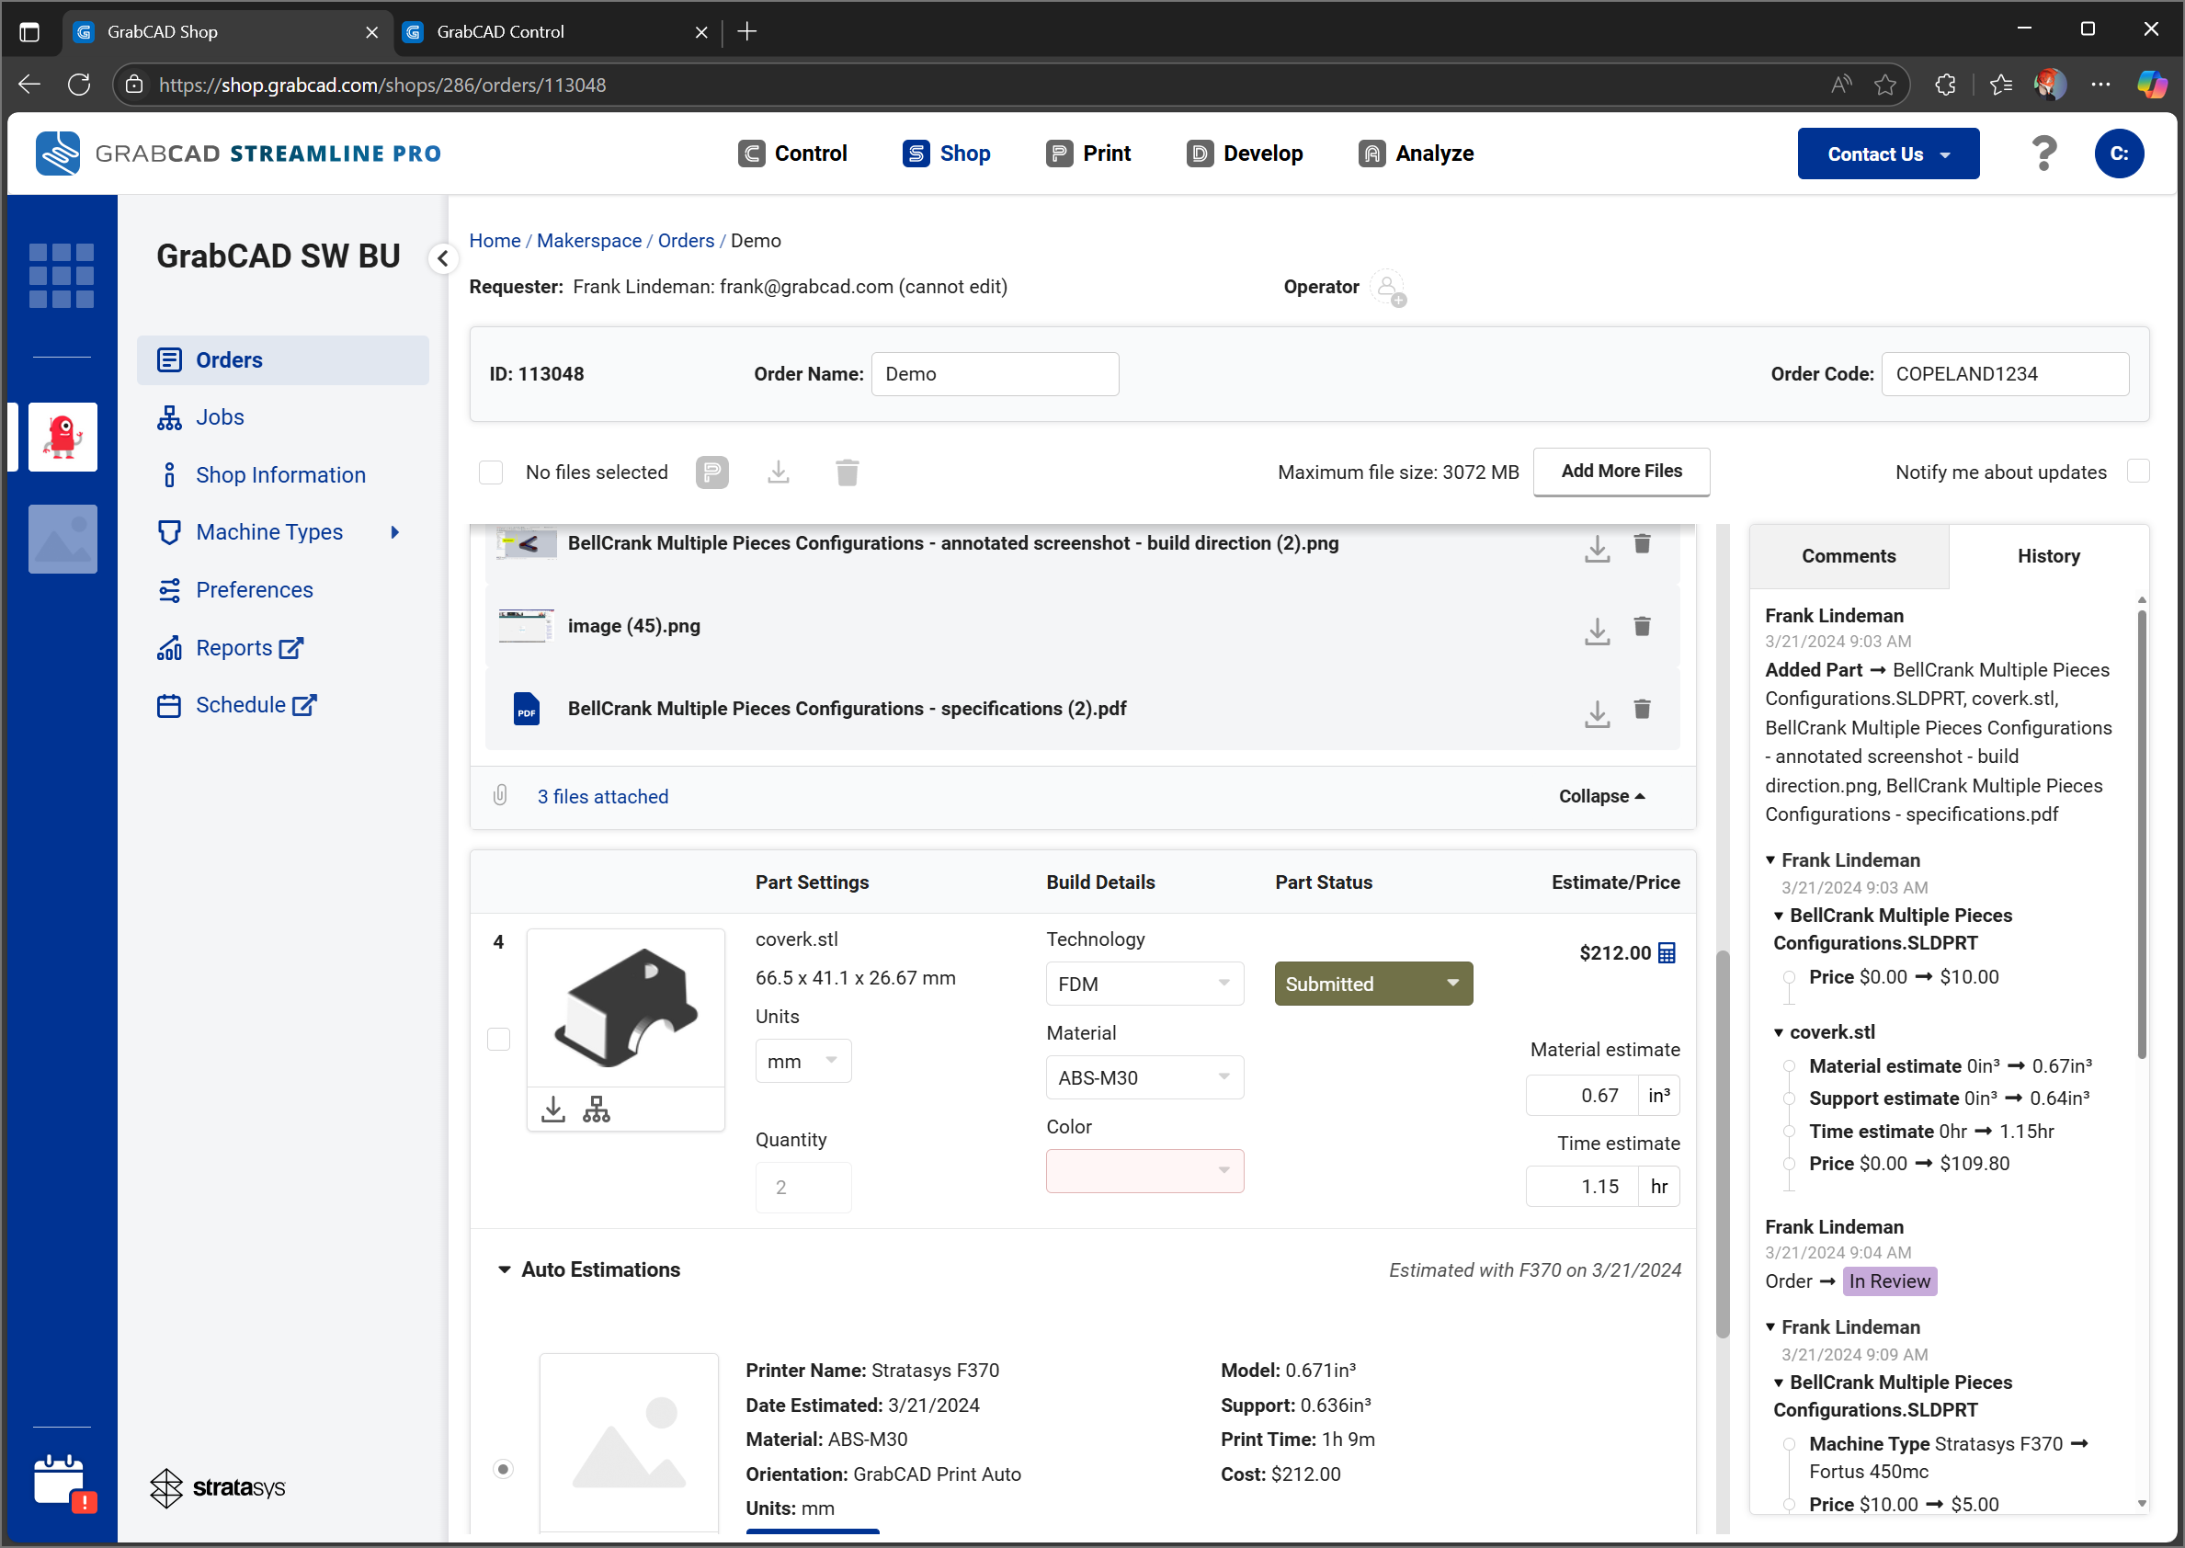Switch to the Comments tab
The width and height of the screenshot is (2185, 1548).
[1848, 556]
